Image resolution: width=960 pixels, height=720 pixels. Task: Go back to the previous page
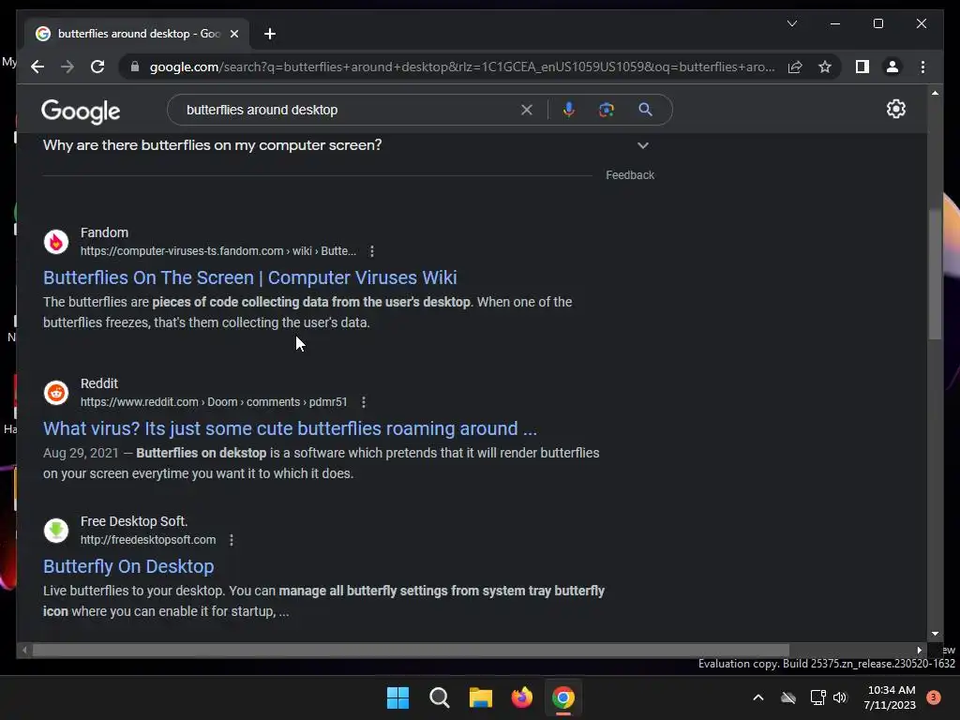click(37, 67)
